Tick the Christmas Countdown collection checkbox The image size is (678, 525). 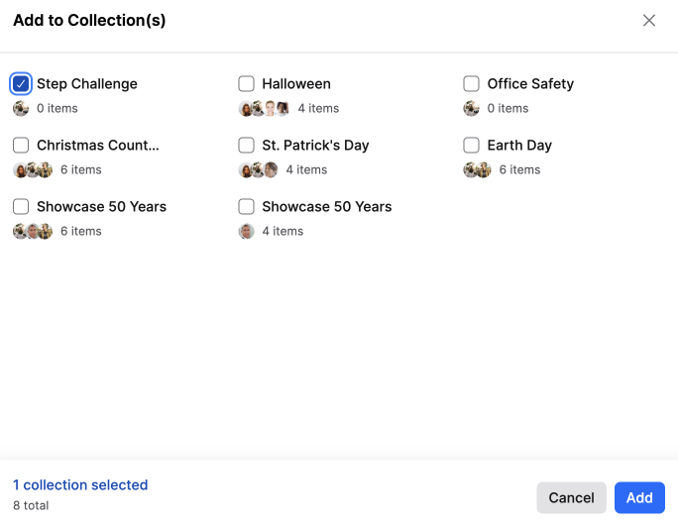[21, 146]
